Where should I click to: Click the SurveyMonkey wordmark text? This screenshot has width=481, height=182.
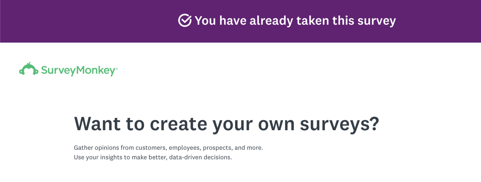[x=77, y=70]
